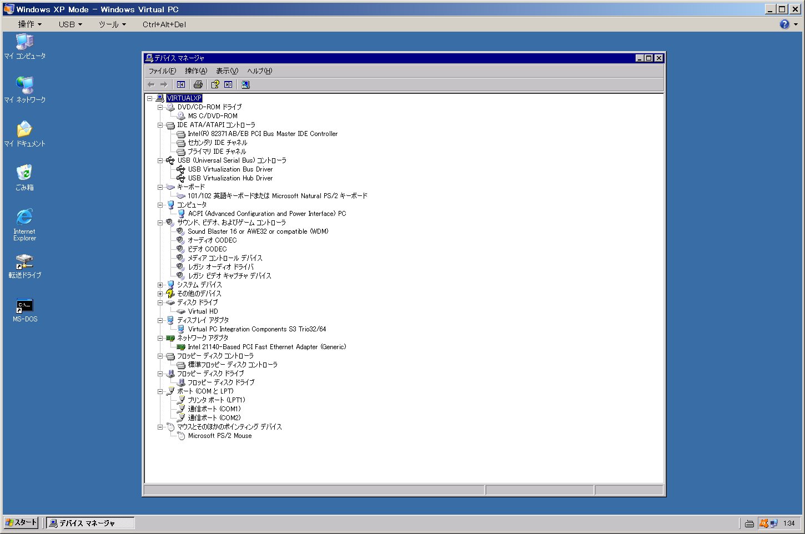Viewport: 805px width, 534px height.
Task: Click the avast antivirus tray icon
Action: [x=764, y=523]
